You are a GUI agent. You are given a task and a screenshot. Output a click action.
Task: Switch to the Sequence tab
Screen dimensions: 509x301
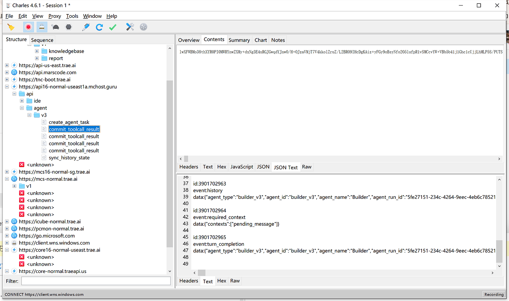coord(42,40)
